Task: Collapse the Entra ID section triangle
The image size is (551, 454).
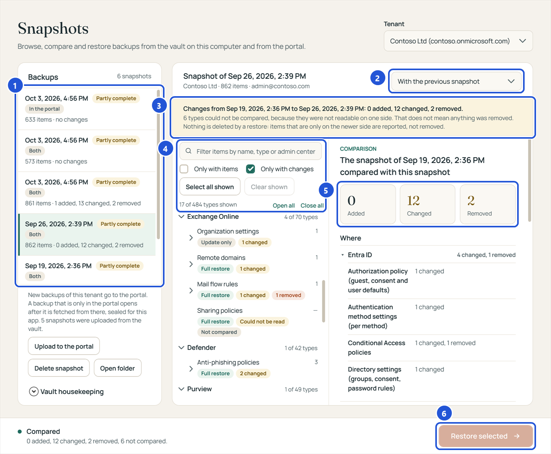Action: [342, 255]
